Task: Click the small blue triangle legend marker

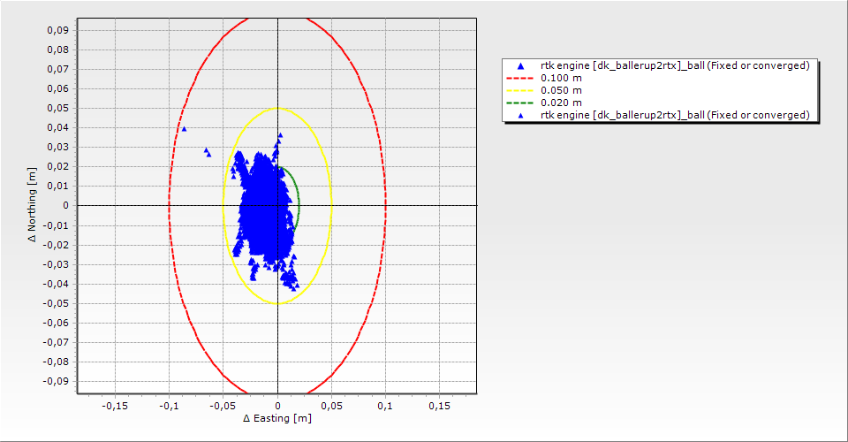Action: coord(521,115)
